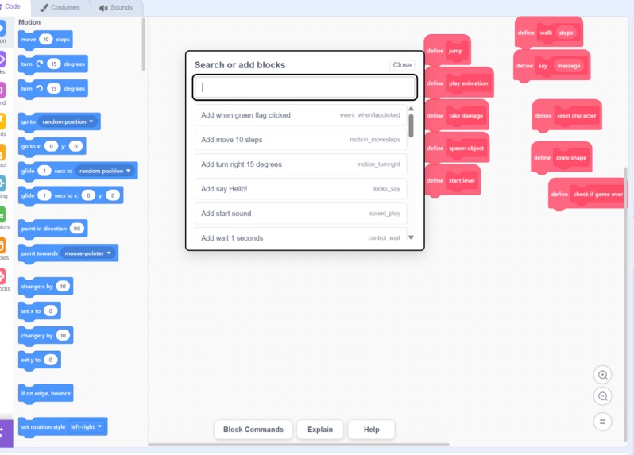Viewport: 634px width, 455px height.
Task: Open Block Commands button
Action: pos(253,430)
